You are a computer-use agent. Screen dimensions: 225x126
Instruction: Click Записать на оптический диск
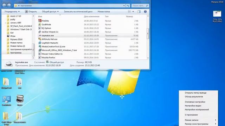pyautogui.click(x=78, y=12)
